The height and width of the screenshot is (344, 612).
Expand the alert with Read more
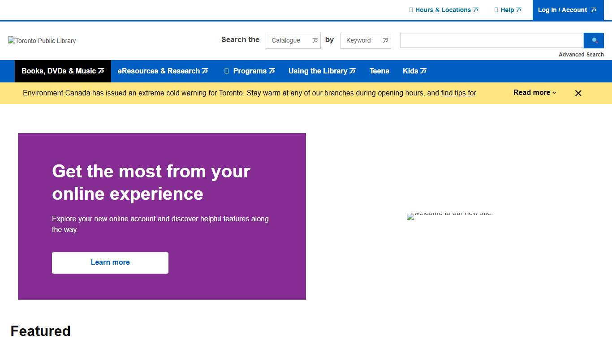click(x=534, y=93)
